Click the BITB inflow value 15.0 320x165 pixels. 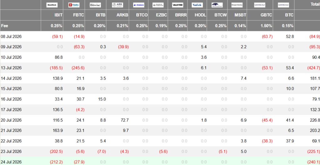click(x=102, y=99)
